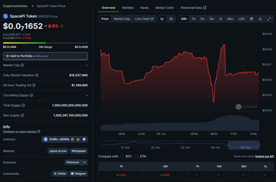Viewport: 276px width, 182px height.
Task: Switch to line chart view icon
Action: click(162, 19)
